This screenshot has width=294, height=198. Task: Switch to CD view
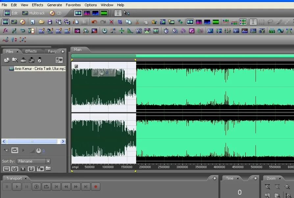coord(56,13)
